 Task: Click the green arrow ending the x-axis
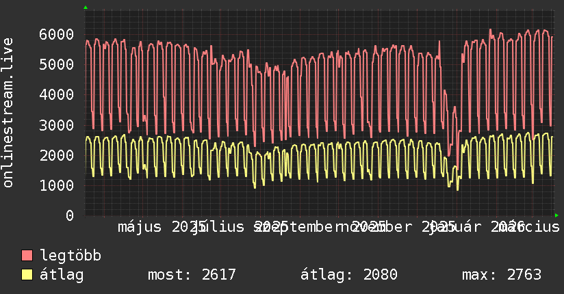(x=556, y=215)
